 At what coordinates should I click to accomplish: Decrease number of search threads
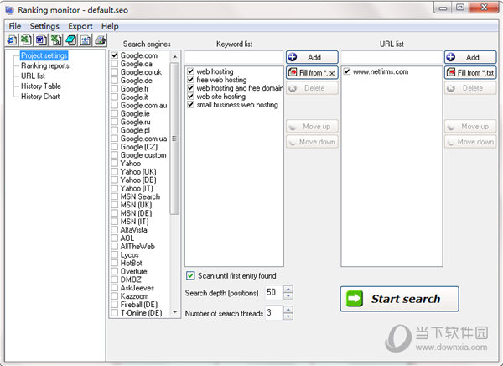[288, 316]
